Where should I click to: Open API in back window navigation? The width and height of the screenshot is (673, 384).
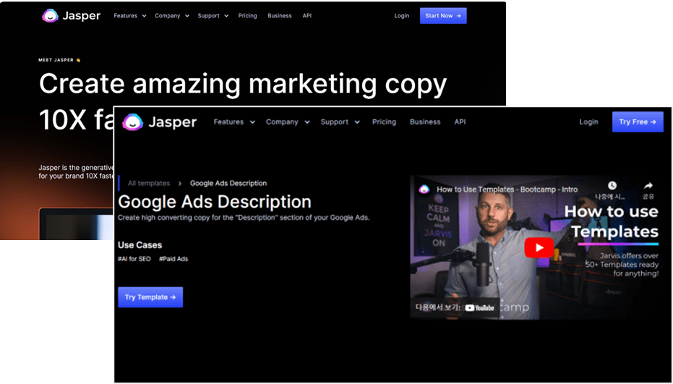307,16
